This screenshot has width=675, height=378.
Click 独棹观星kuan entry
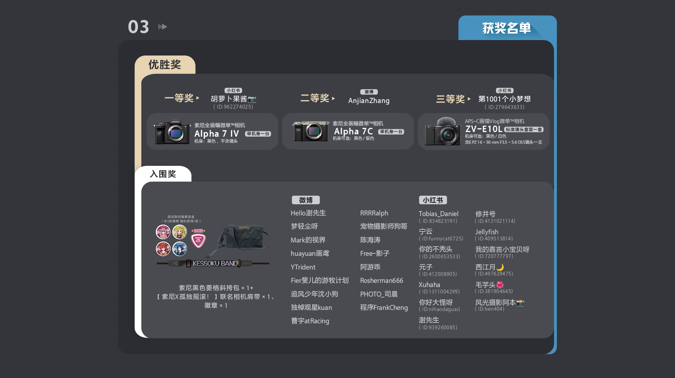[x=311, y=308]
